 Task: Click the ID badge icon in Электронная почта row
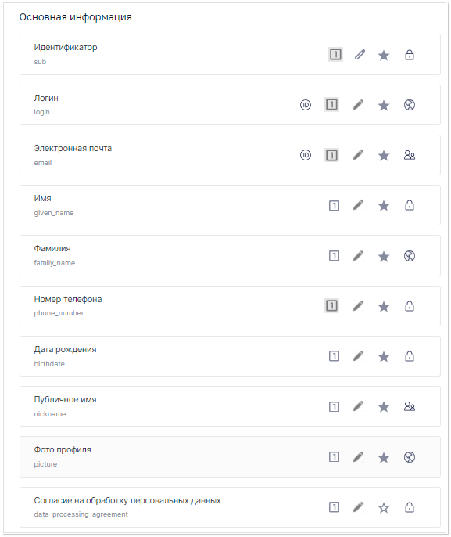(306, 155)
